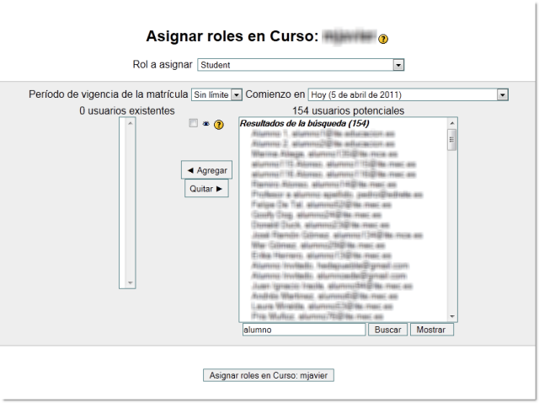Screen dimensions: 539x403
Task: Click the yellow help icon next to eye icon
Action: (x=219, y=125)
